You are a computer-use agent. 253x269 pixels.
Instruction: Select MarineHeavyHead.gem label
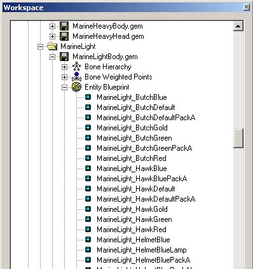tap(108, 36)
